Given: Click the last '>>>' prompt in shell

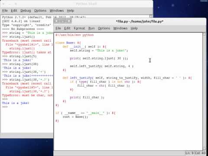Looking at the screenshot, I should click(x=5, y=107).
